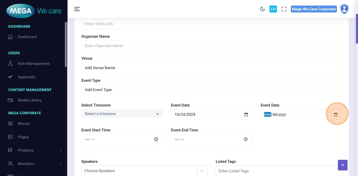This screenshot has height=176, width=358.
Task: Open the Select a timezone dropdown
Action: coord(122,114)
